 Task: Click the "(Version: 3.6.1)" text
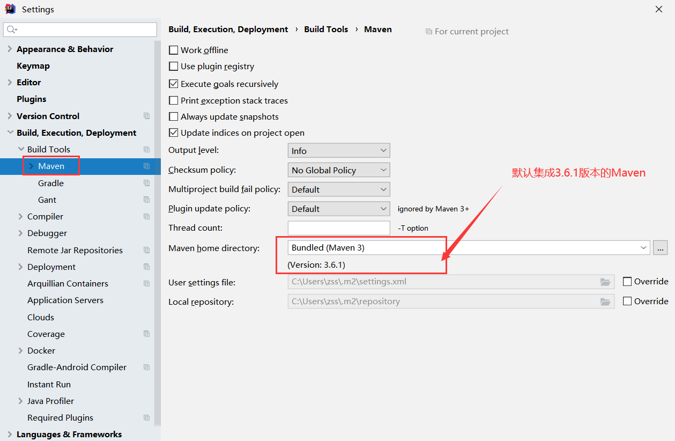coord(316,265)
